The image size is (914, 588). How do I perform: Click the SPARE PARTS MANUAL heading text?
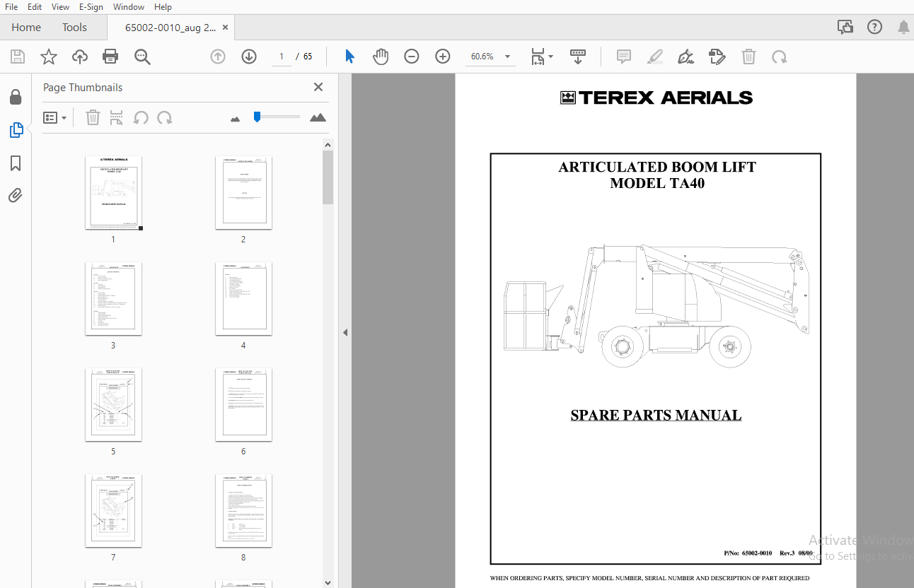click(x=656, y=416)
